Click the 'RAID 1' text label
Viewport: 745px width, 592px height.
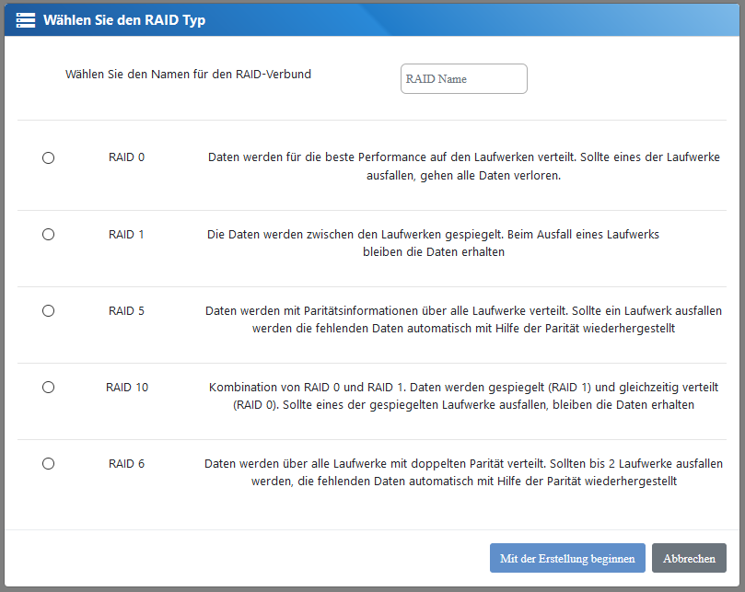[x=126, y=235]
